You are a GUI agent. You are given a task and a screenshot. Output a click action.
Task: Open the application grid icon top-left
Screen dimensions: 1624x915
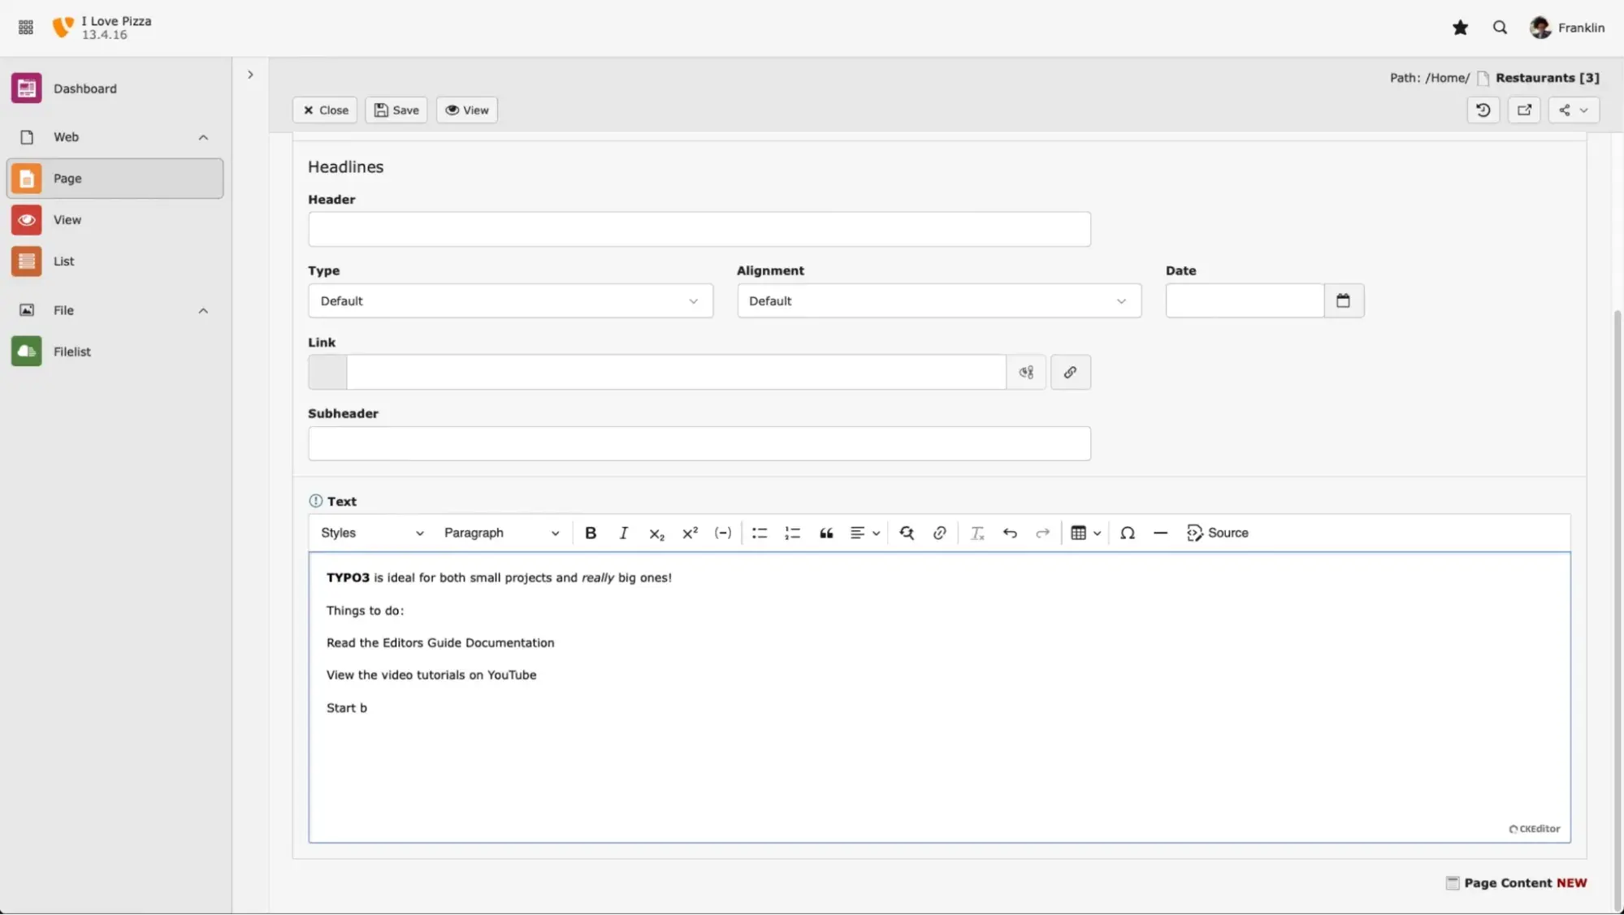coord(25,27)
